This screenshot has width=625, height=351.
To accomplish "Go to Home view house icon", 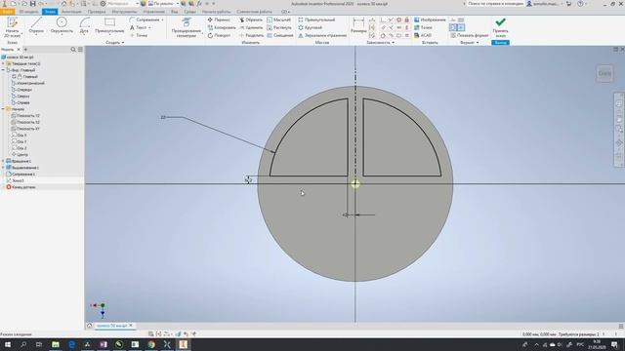I will pyautogui.click(x=63, y=4).
